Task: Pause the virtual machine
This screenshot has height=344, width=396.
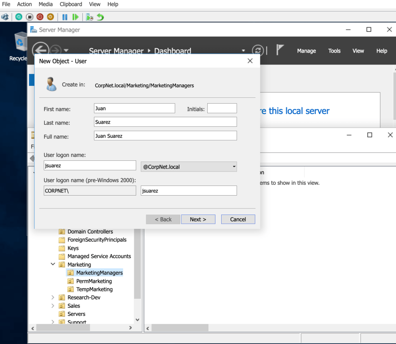Action: 65,17
